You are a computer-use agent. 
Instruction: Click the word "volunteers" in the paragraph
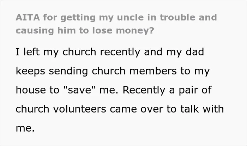pos(79,109)
